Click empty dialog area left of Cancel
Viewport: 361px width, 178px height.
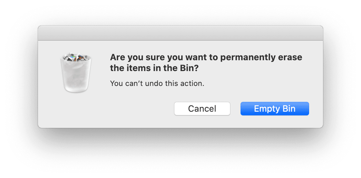pyautogui.click(x=136, y=109)
